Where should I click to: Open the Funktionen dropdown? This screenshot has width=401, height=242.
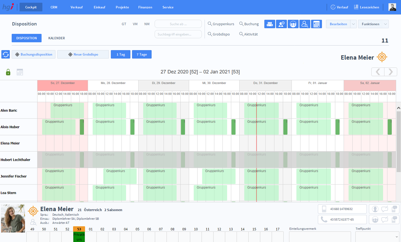(x=373, y=24)
